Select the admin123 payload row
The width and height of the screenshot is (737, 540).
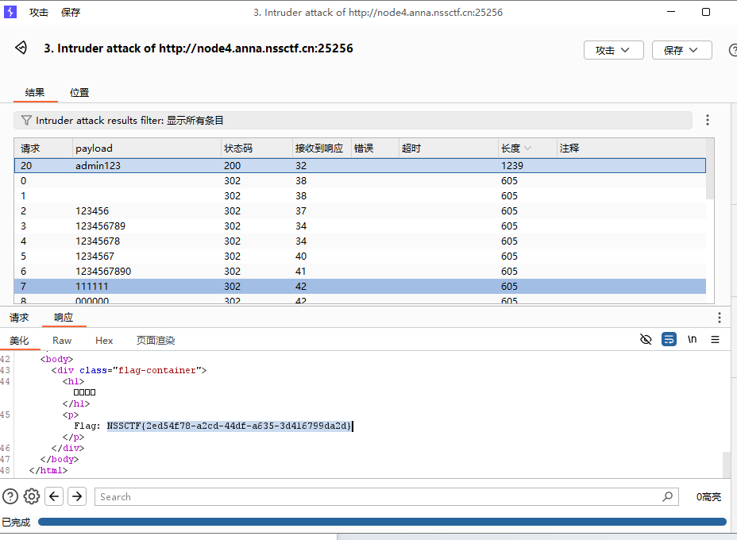click(x=360, y=165)
